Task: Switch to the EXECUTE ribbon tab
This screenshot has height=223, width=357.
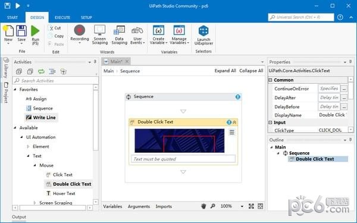Action: coord(62,17)
